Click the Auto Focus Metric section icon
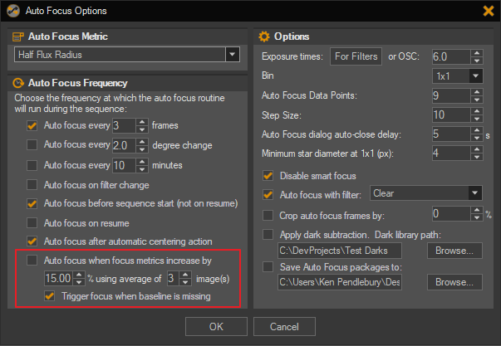The width and height of the screenshot is (501, 346). (x=18, y=37)
